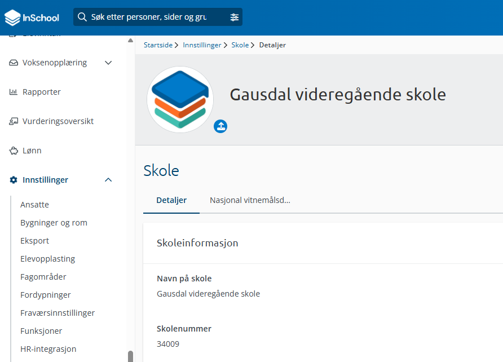This screenshot has width=503, height=362.
Task: Go to Startside breadcrumb
Action: (158, 45)
